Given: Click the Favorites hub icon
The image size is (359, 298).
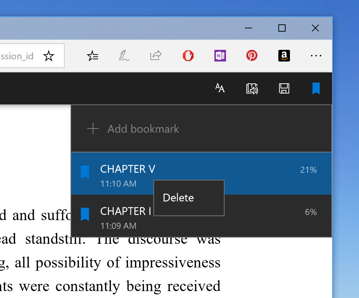Looking at the screenshot, I should coord(93,56).
